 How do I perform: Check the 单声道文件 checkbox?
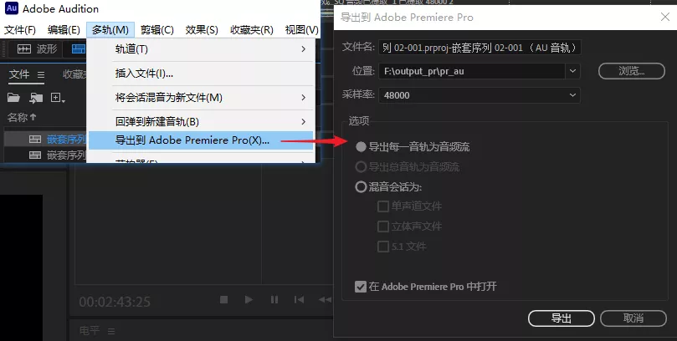click(x=383, y=206)
